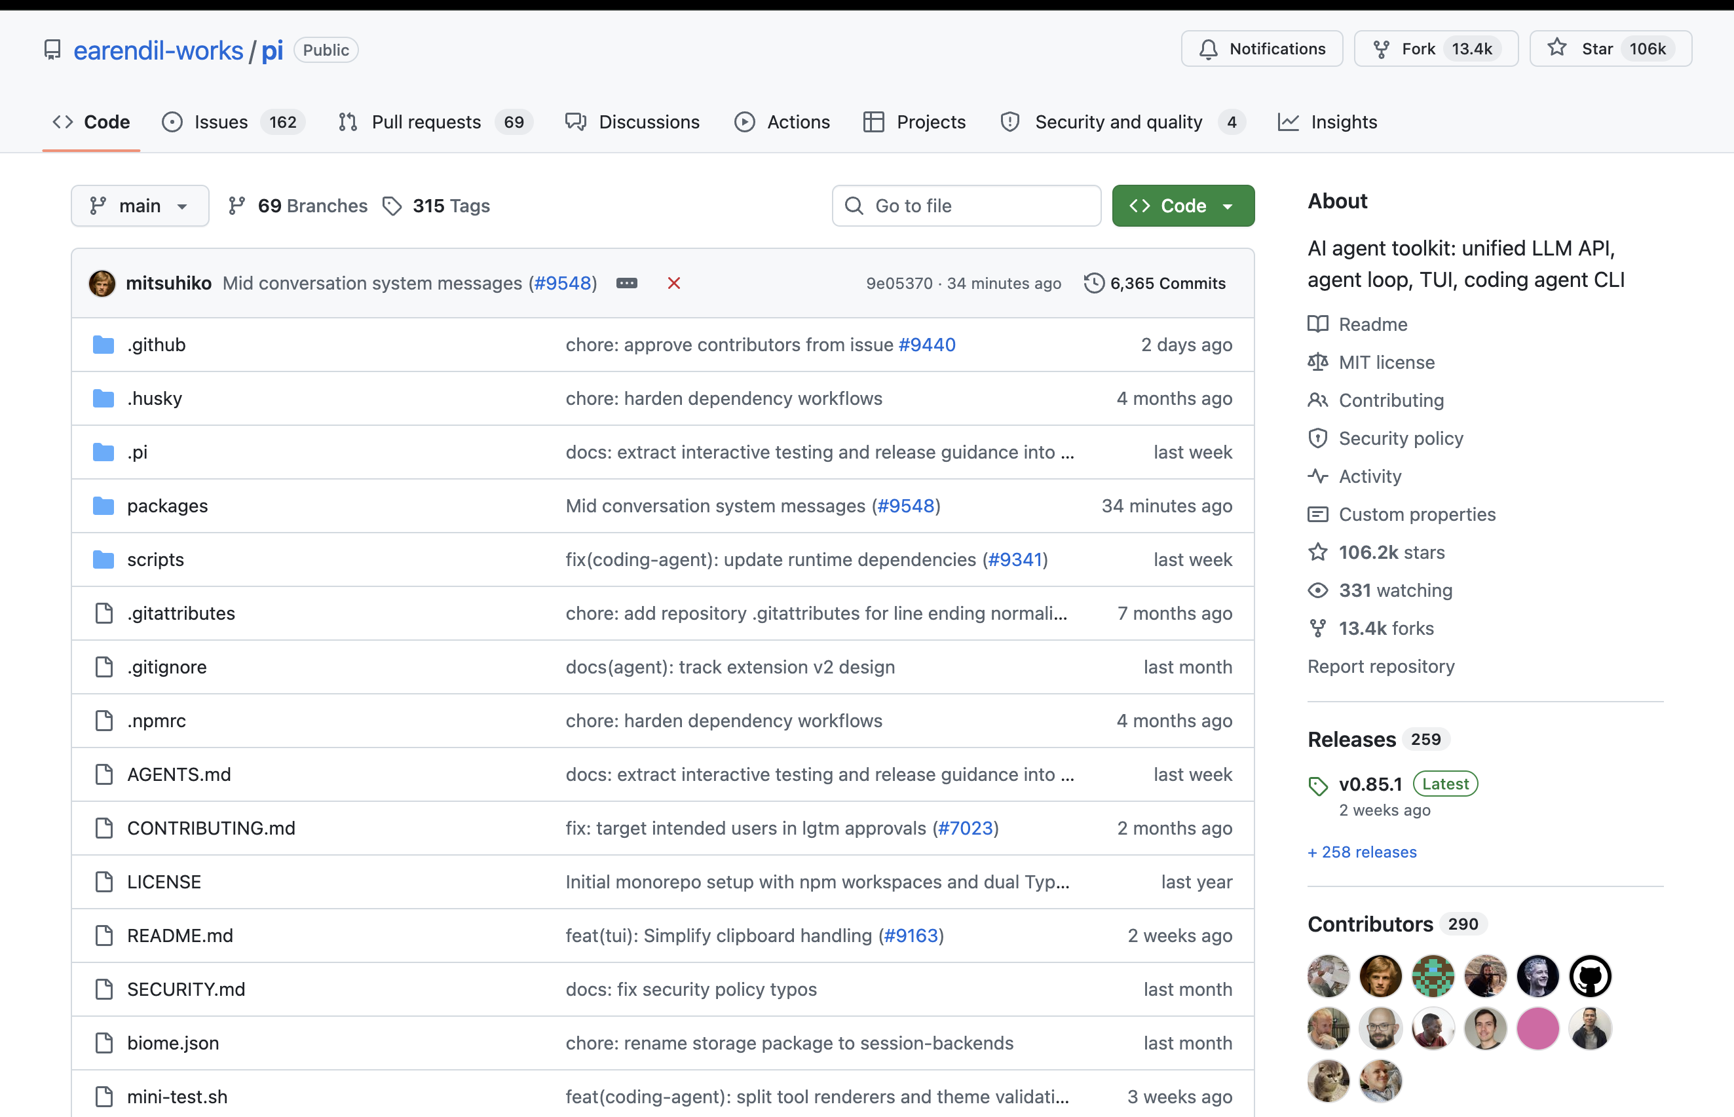
Task: Expand the main branch selector dropdown
Action: point(140,206)
